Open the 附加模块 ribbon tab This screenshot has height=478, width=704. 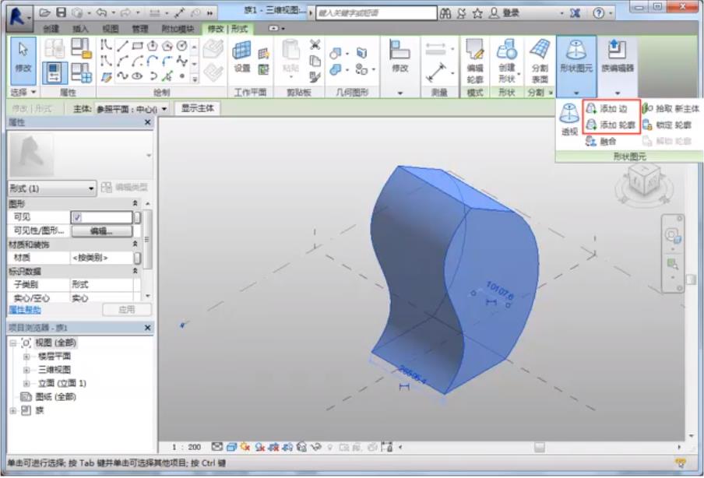point(176,29)
